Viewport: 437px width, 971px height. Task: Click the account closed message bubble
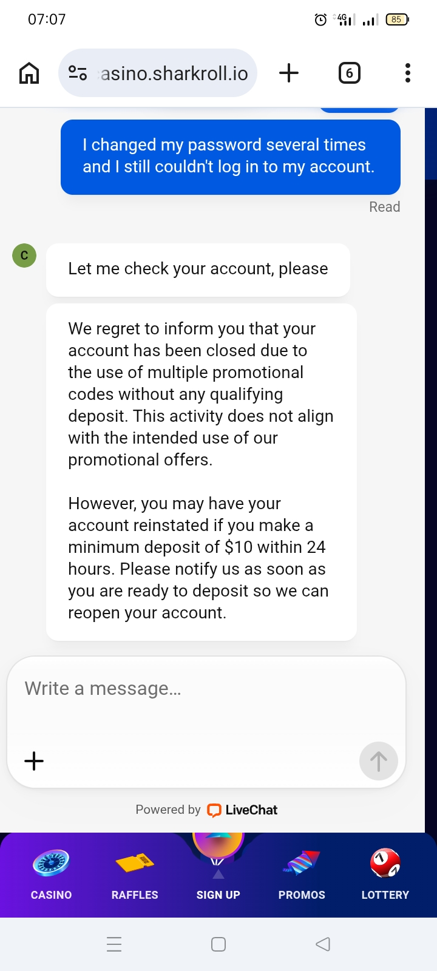click(201, 472)
